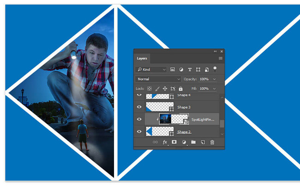Viewport: 300px width, 188px height.
Task: Hide the Shape 4 layer
Action: coord(139,95)
